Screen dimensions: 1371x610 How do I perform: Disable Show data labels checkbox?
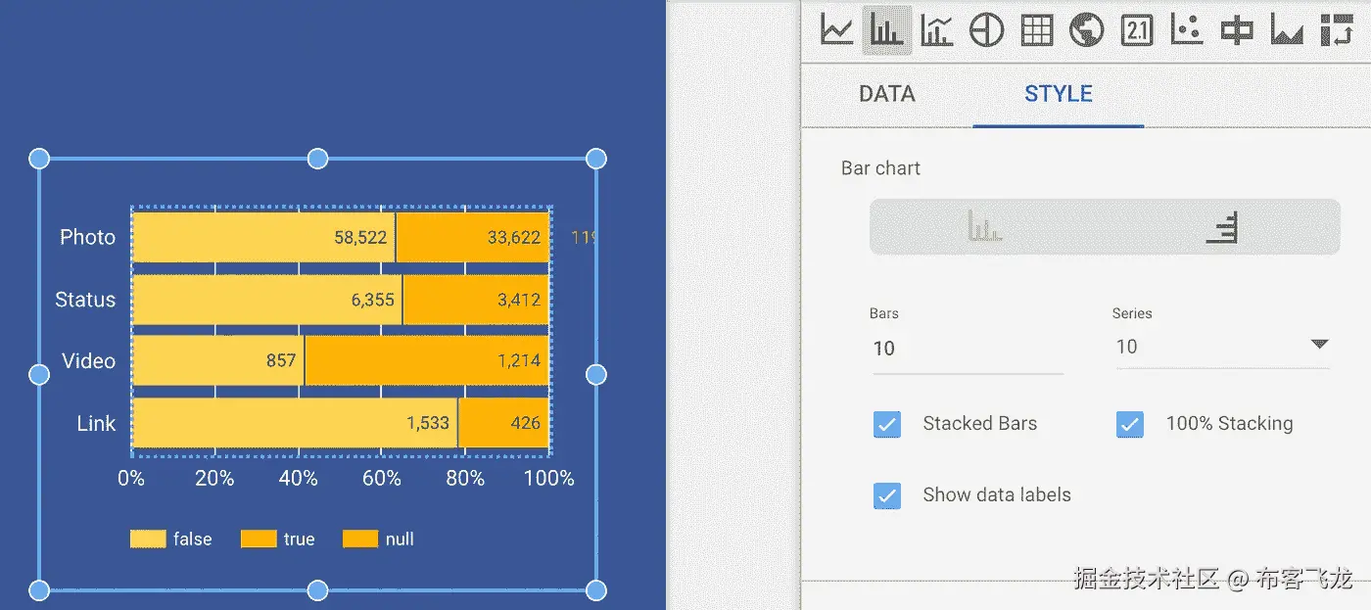tap(887, 495)
